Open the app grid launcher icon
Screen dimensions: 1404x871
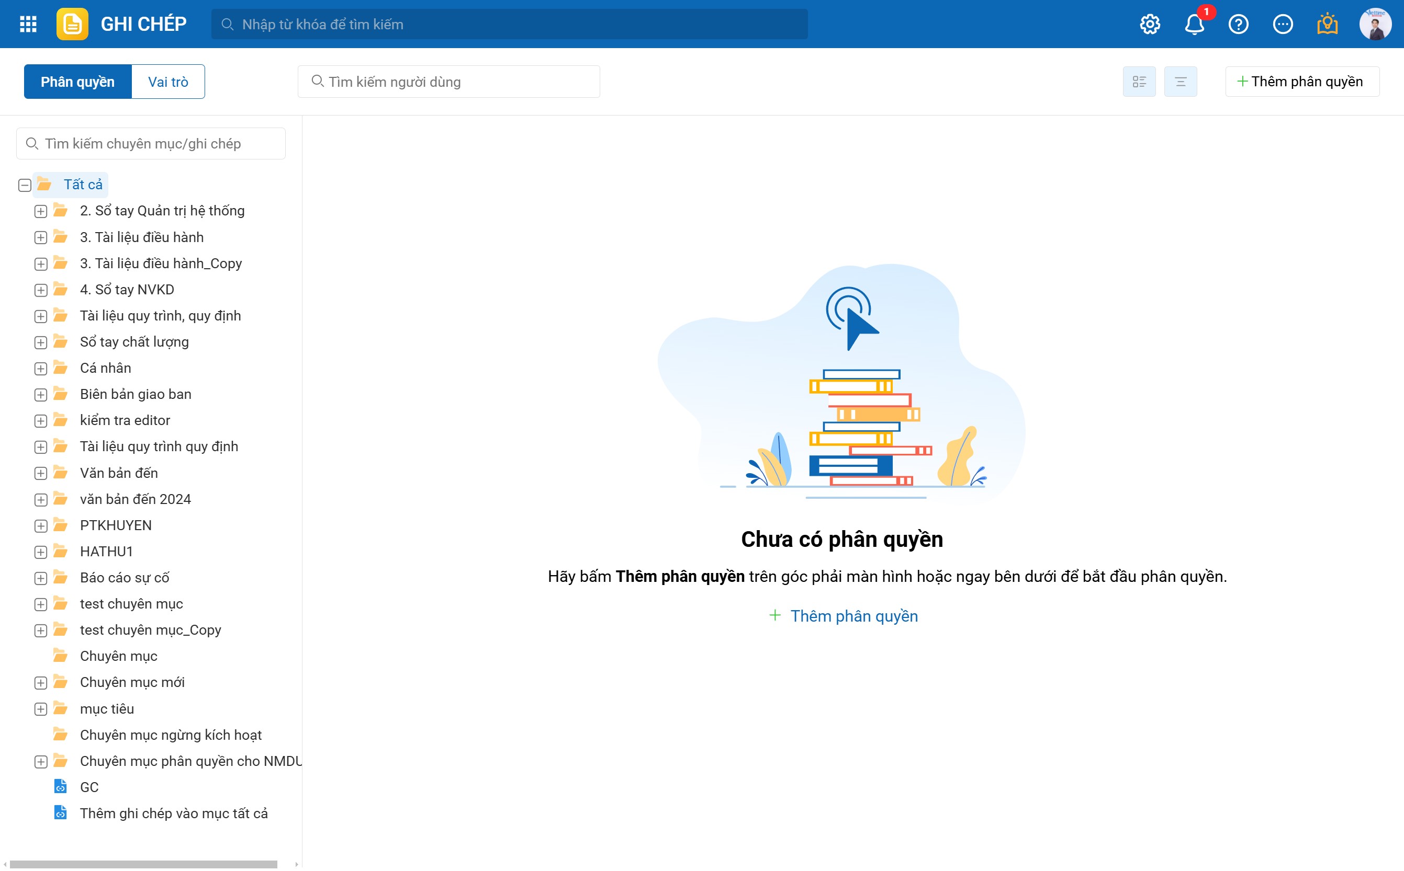(28, 24)
